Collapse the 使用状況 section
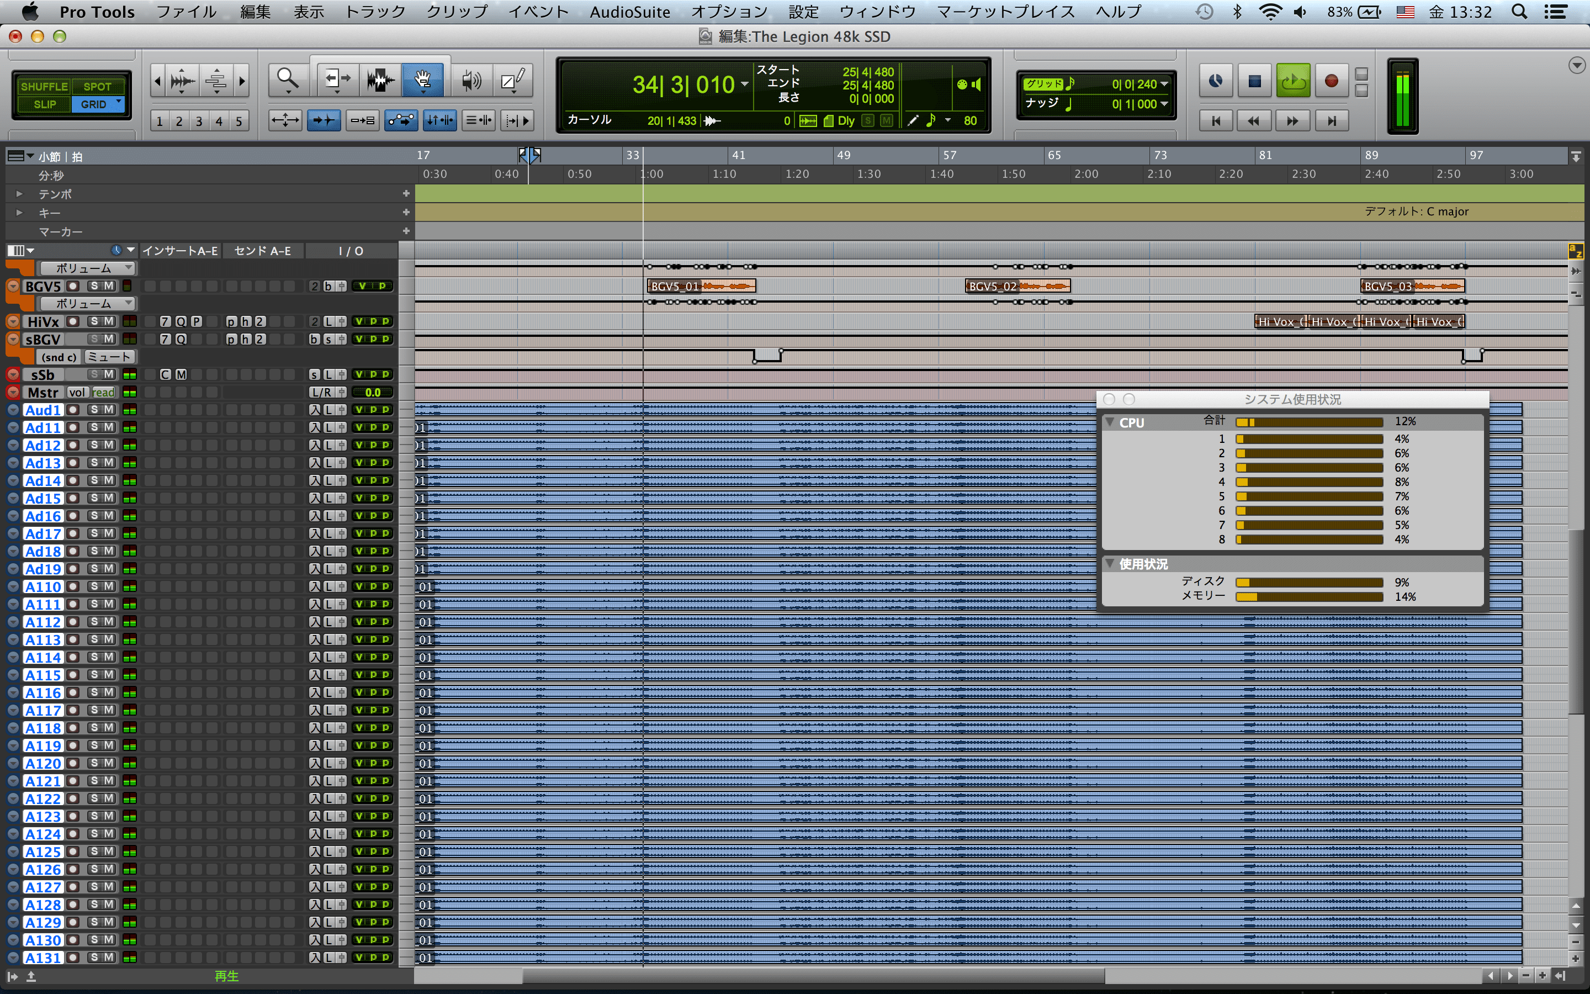Image resolution: width=1590 pixels, height=994 pixels. (x=1110, y=563)
